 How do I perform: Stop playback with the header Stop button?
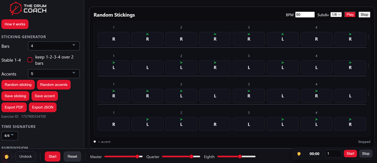(x=364, y=15)
